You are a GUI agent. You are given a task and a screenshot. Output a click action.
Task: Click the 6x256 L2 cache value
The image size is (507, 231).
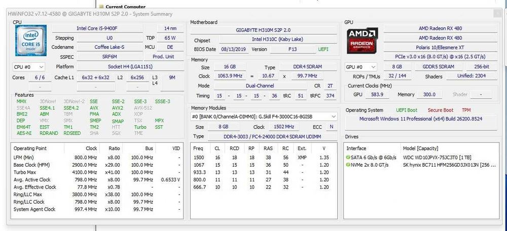click(x=137, y=78)
